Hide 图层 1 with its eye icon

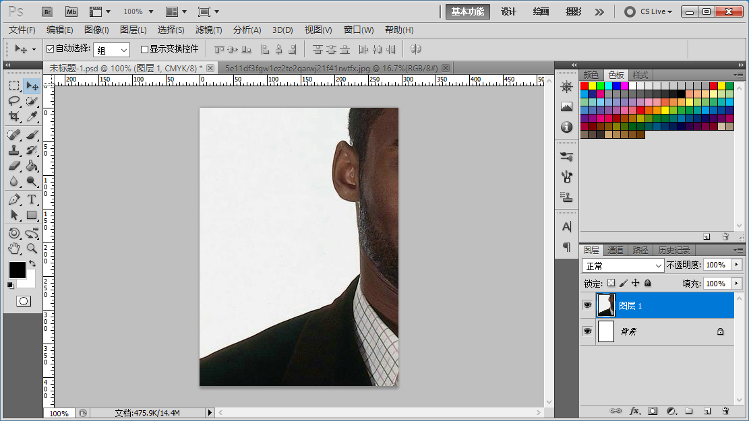587,305
